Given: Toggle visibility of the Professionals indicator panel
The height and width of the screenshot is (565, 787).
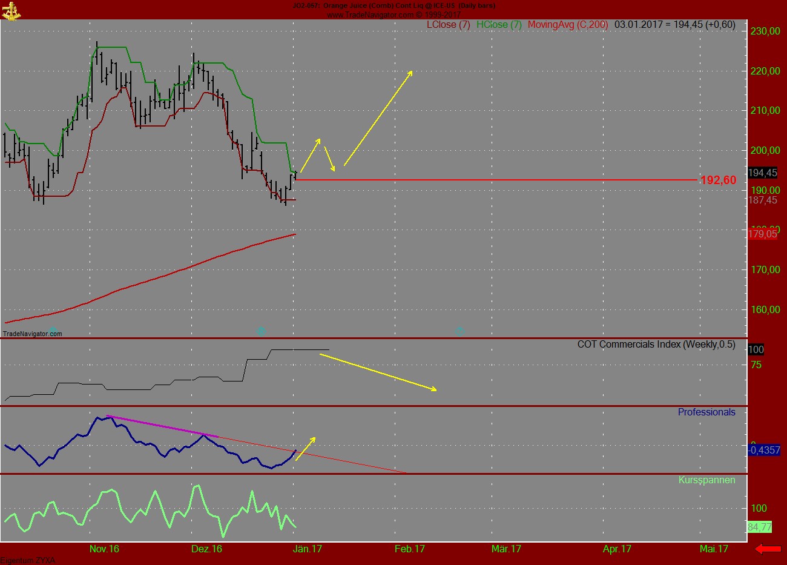Looking at the screenshot, I should [705, 412].
